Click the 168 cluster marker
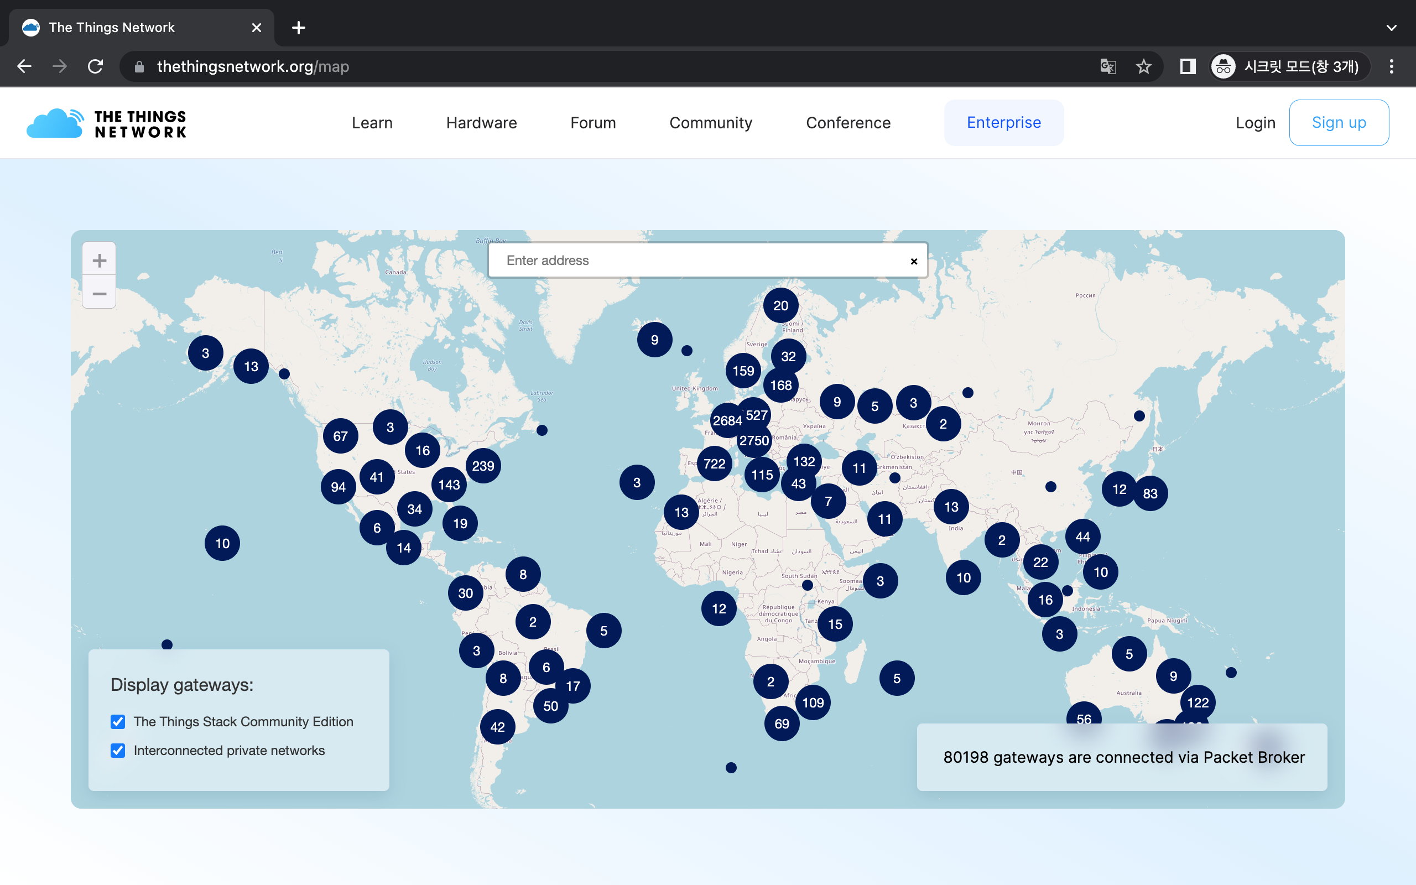1416x885 pixels. coord(780,385)
